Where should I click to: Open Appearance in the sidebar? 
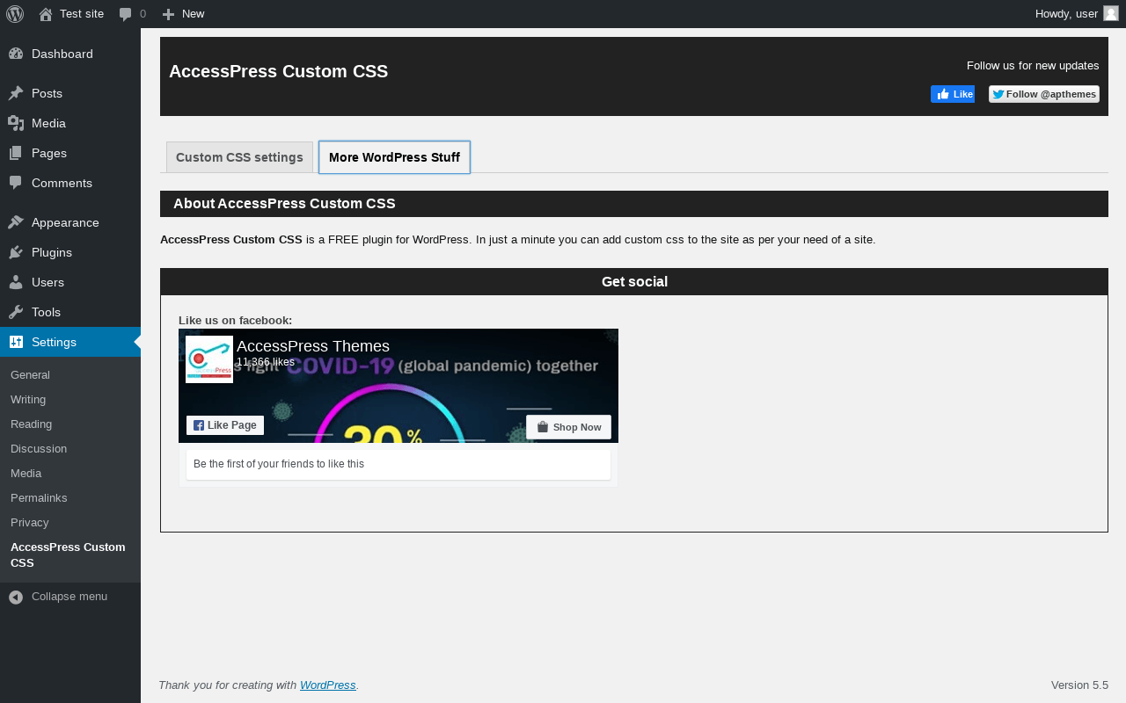pyautogui.click(x=65, y=222)
